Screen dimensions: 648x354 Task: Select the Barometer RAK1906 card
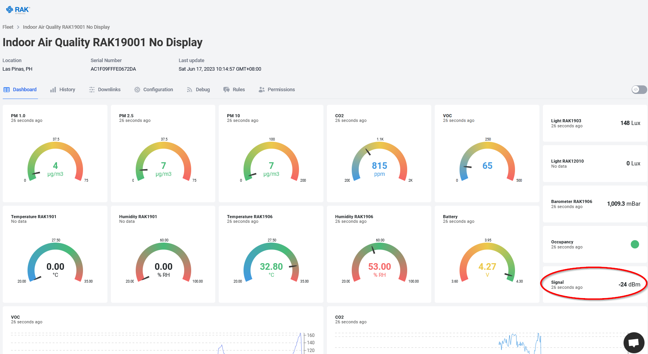pos(595,204)
